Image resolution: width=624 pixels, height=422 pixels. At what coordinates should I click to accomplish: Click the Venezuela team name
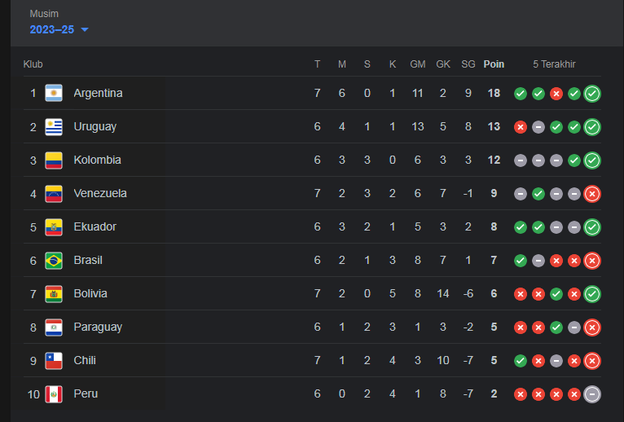[100, 193]
